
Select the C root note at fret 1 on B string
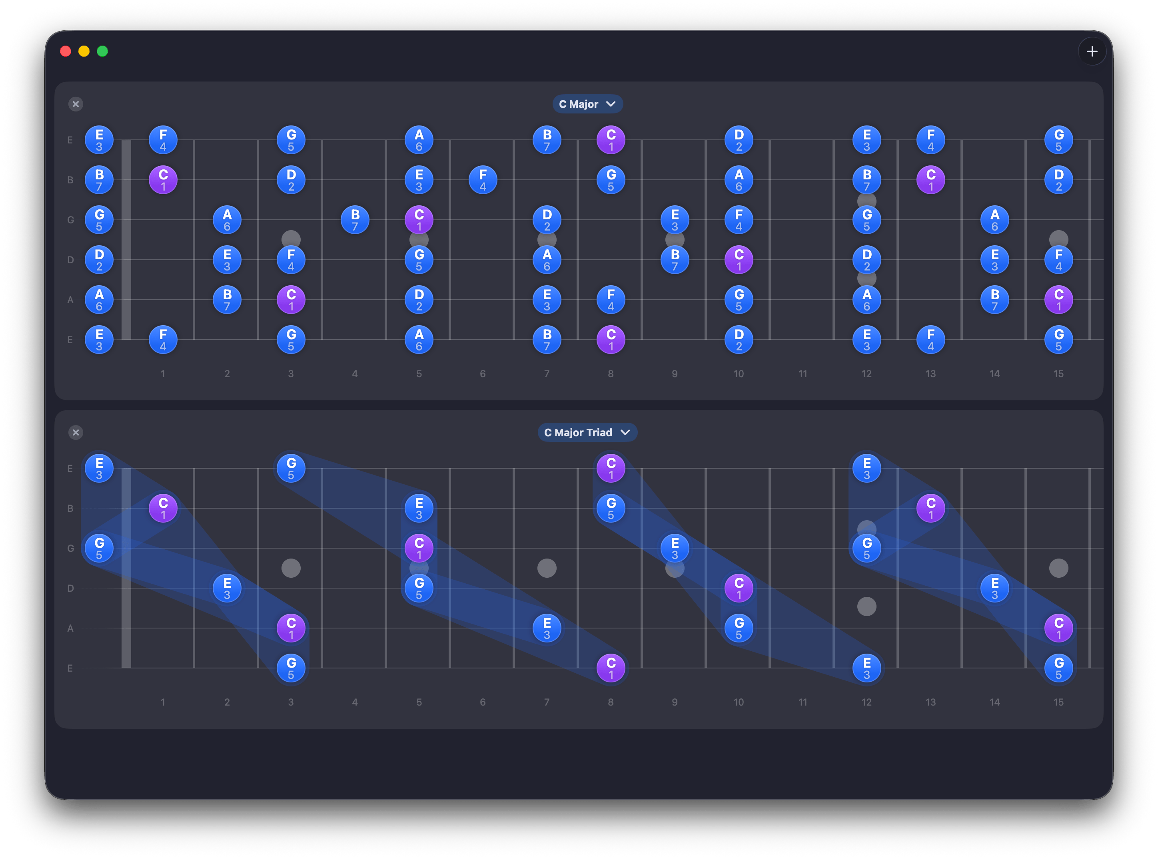point(163,179)
